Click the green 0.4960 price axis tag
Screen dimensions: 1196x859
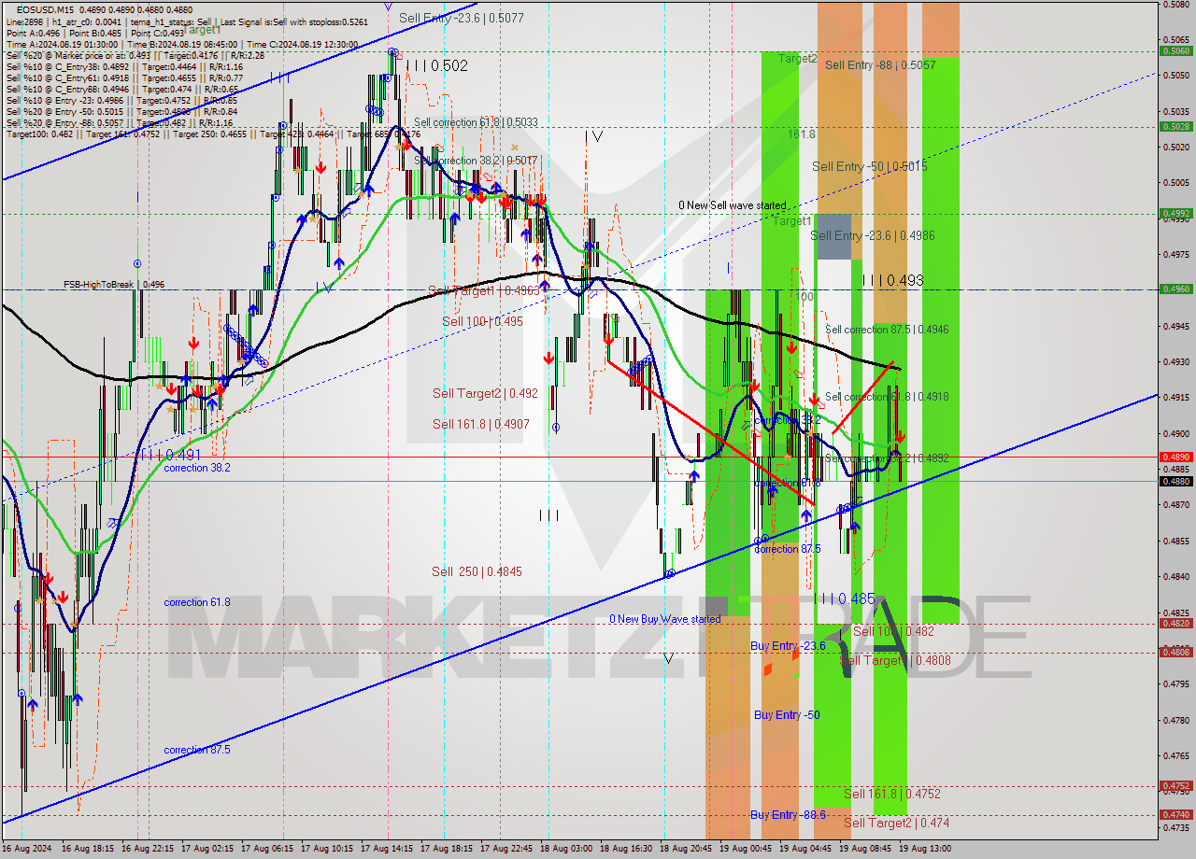(1175, 289)
